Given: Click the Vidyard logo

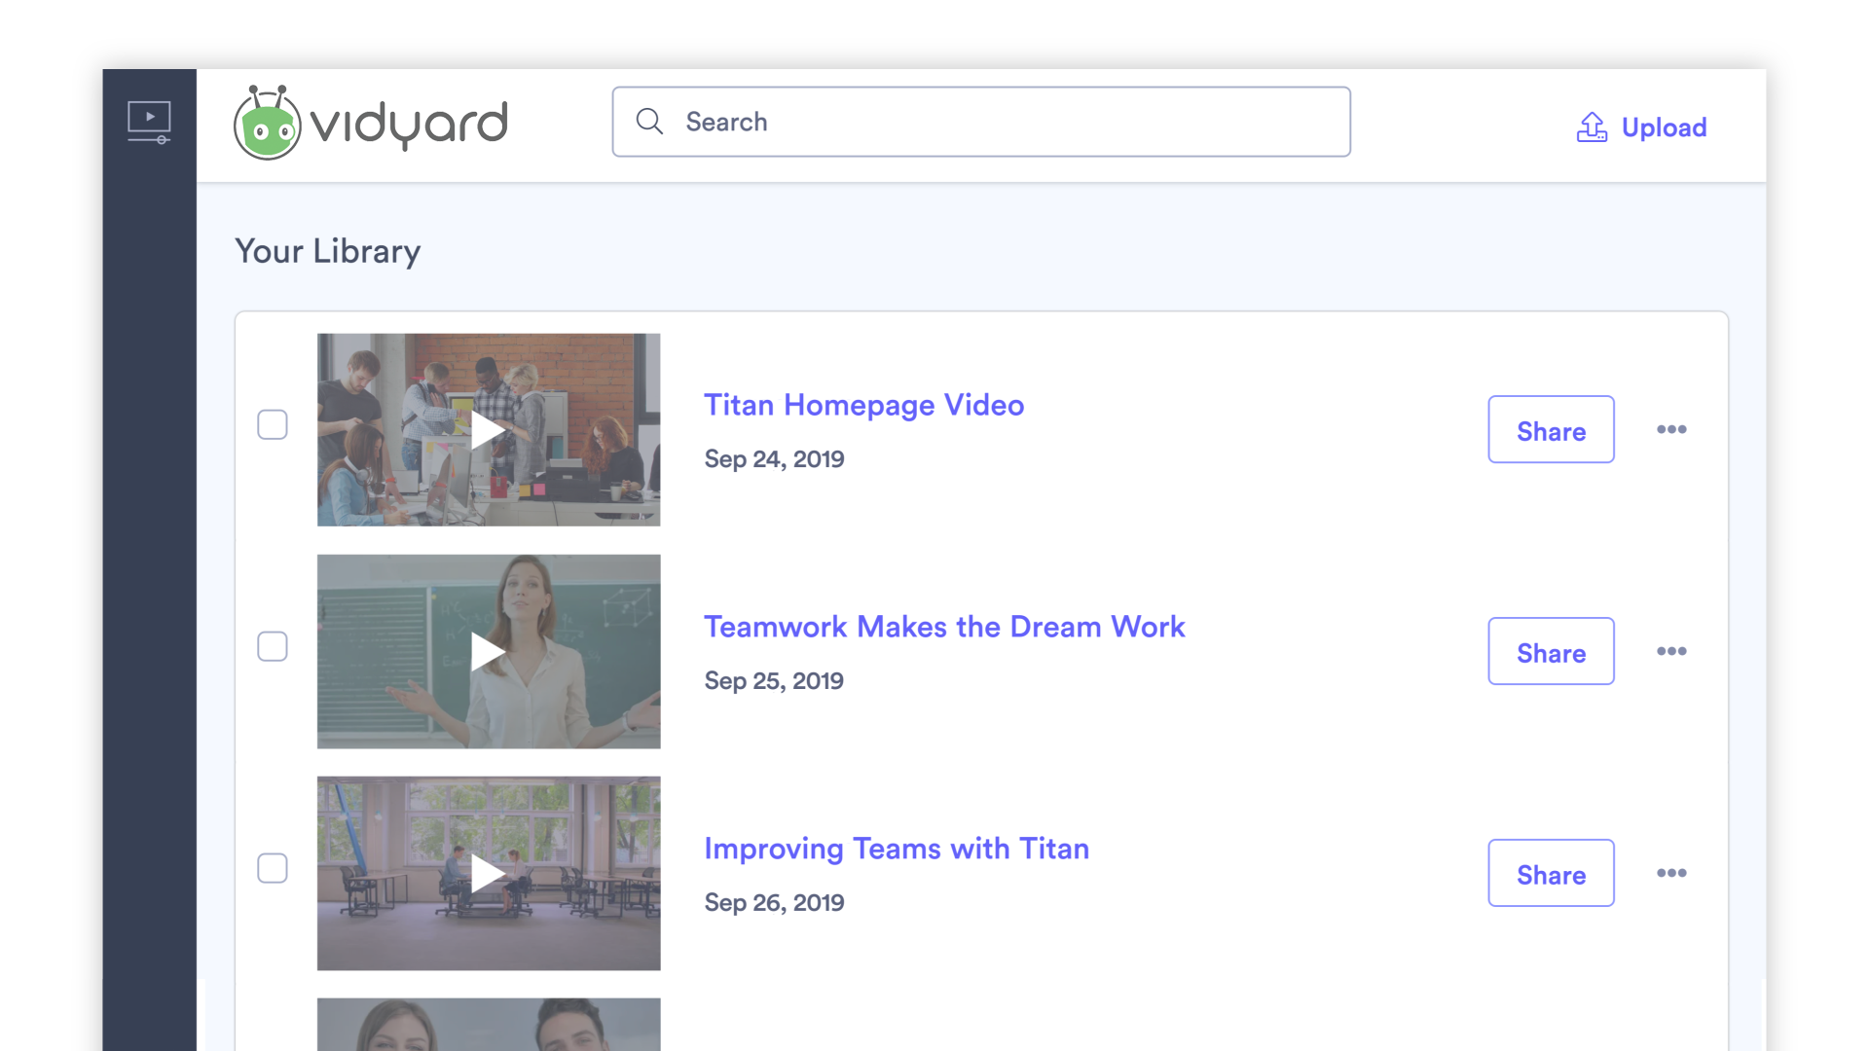Looking at the screenshot, I should [371, 123].
